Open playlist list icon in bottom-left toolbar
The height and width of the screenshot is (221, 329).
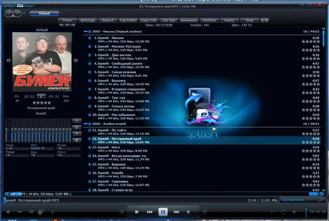(31, 212)
